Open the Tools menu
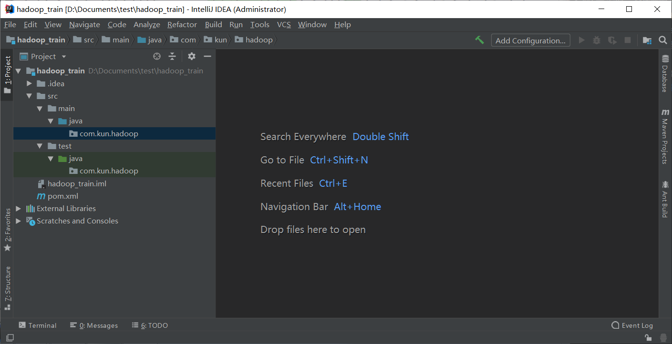Screen dimensions: 672x344 point(260,25)
